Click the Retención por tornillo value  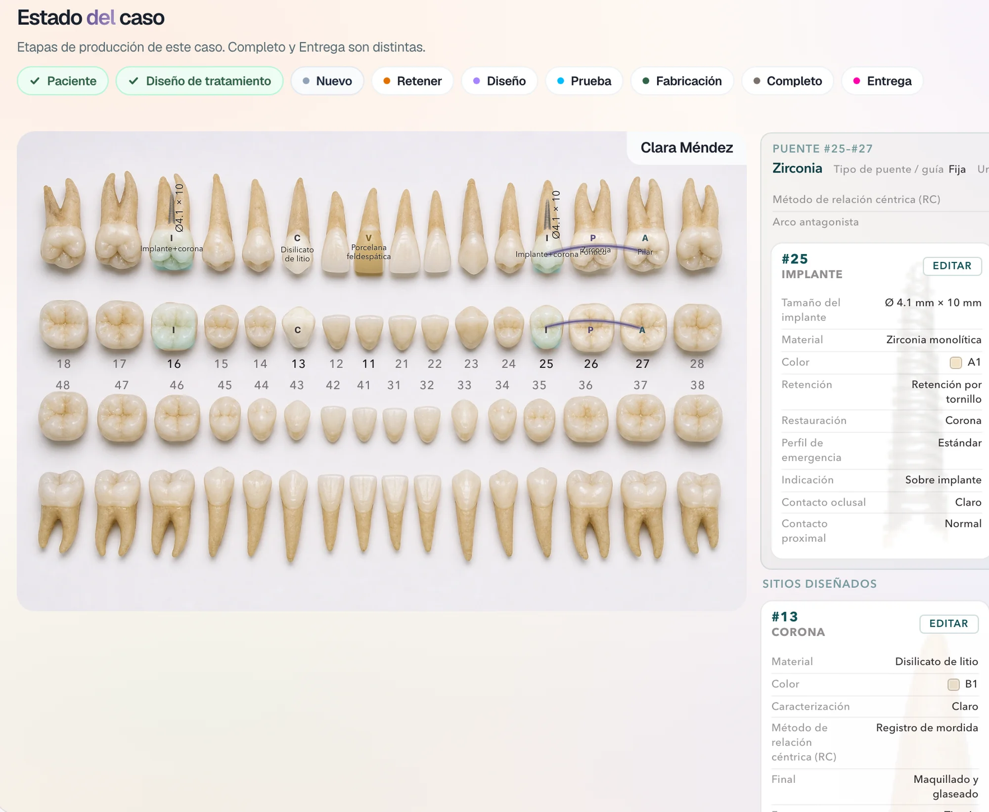coord(946,392)
